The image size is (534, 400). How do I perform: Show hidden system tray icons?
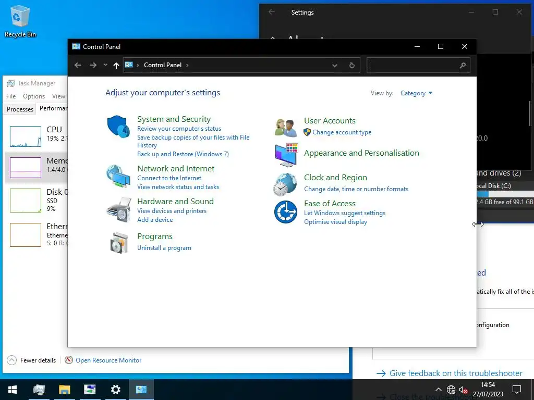(x=439, y=390)
